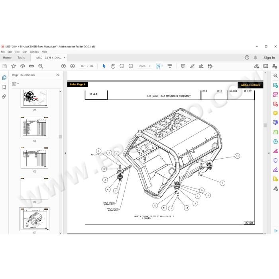Image resolution: width=279 pixels, height=279 pixels.
Task: Select page 105 thumbnail
Action: pos(34,158)
